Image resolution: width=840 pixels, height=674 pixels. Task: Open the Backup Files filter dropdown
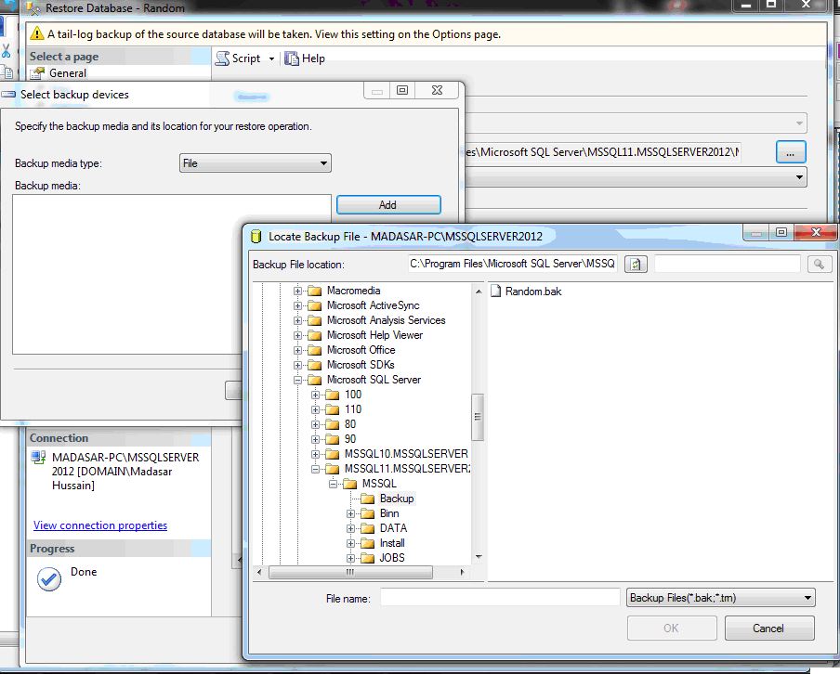(x=720, y=598)
